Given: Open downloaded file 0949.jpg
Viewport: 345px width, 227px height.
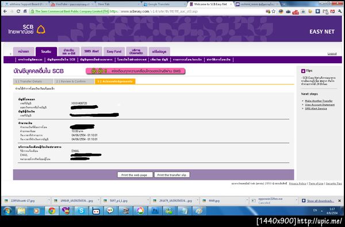Looking at the screenshot, I should [x=222, y=201].
